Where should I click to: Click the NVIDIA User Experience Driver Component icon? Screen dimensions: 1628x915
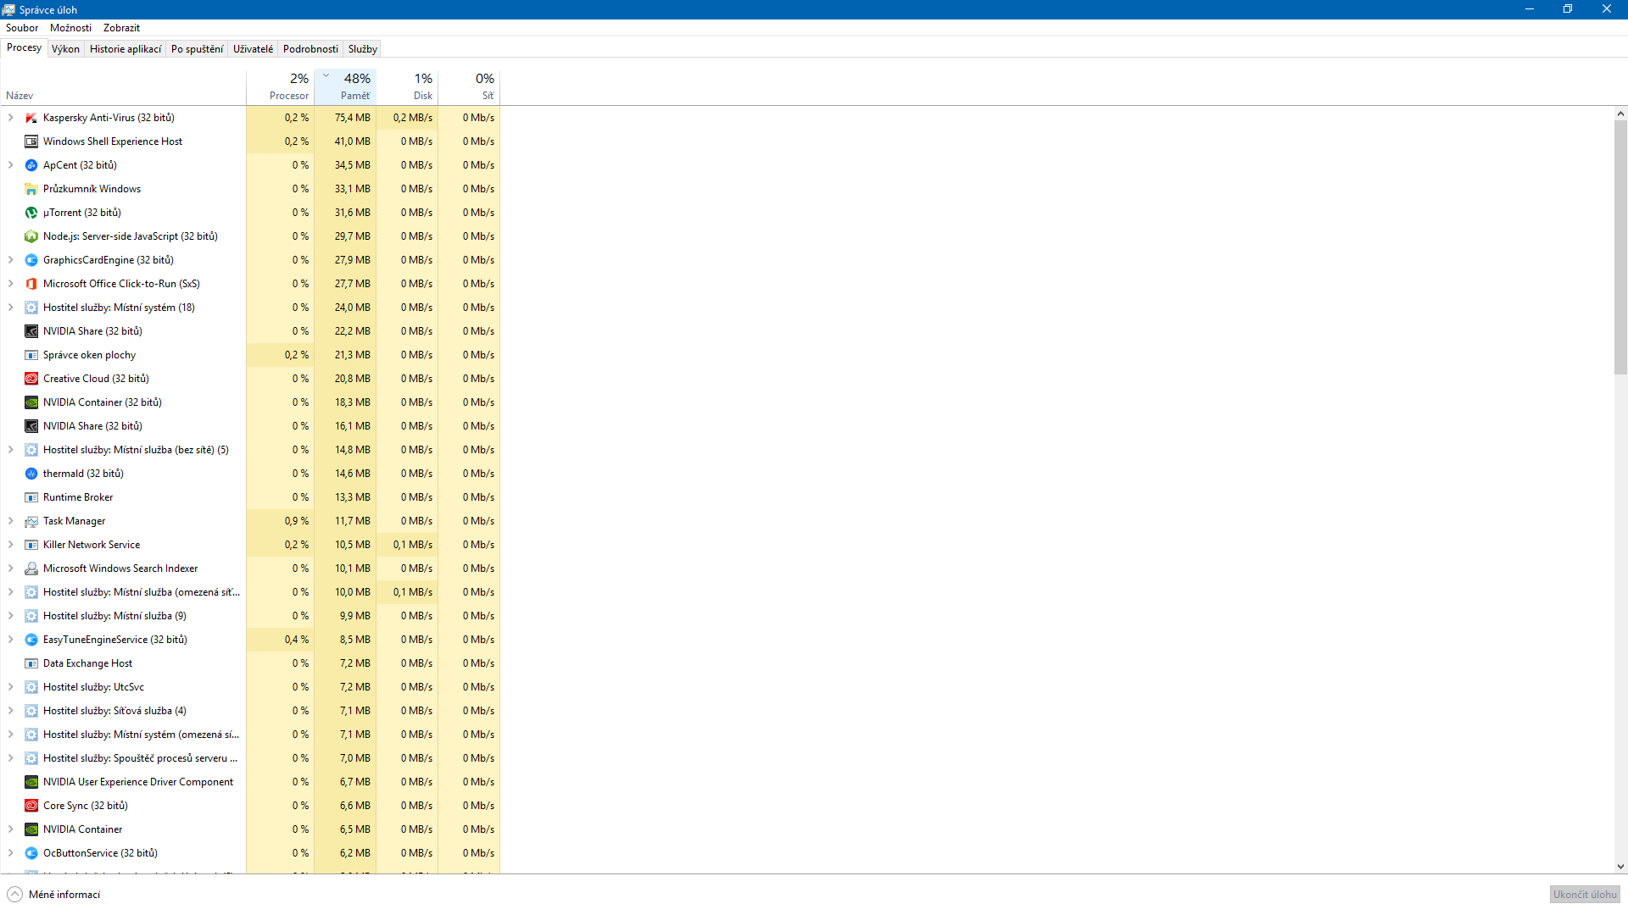coord(31,782)
